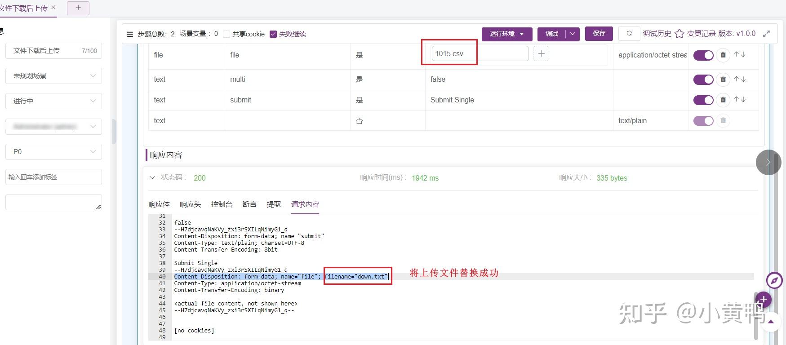Open a new tab with plus button
This screenshot has height=345, width=786.
tap(78, 8)
